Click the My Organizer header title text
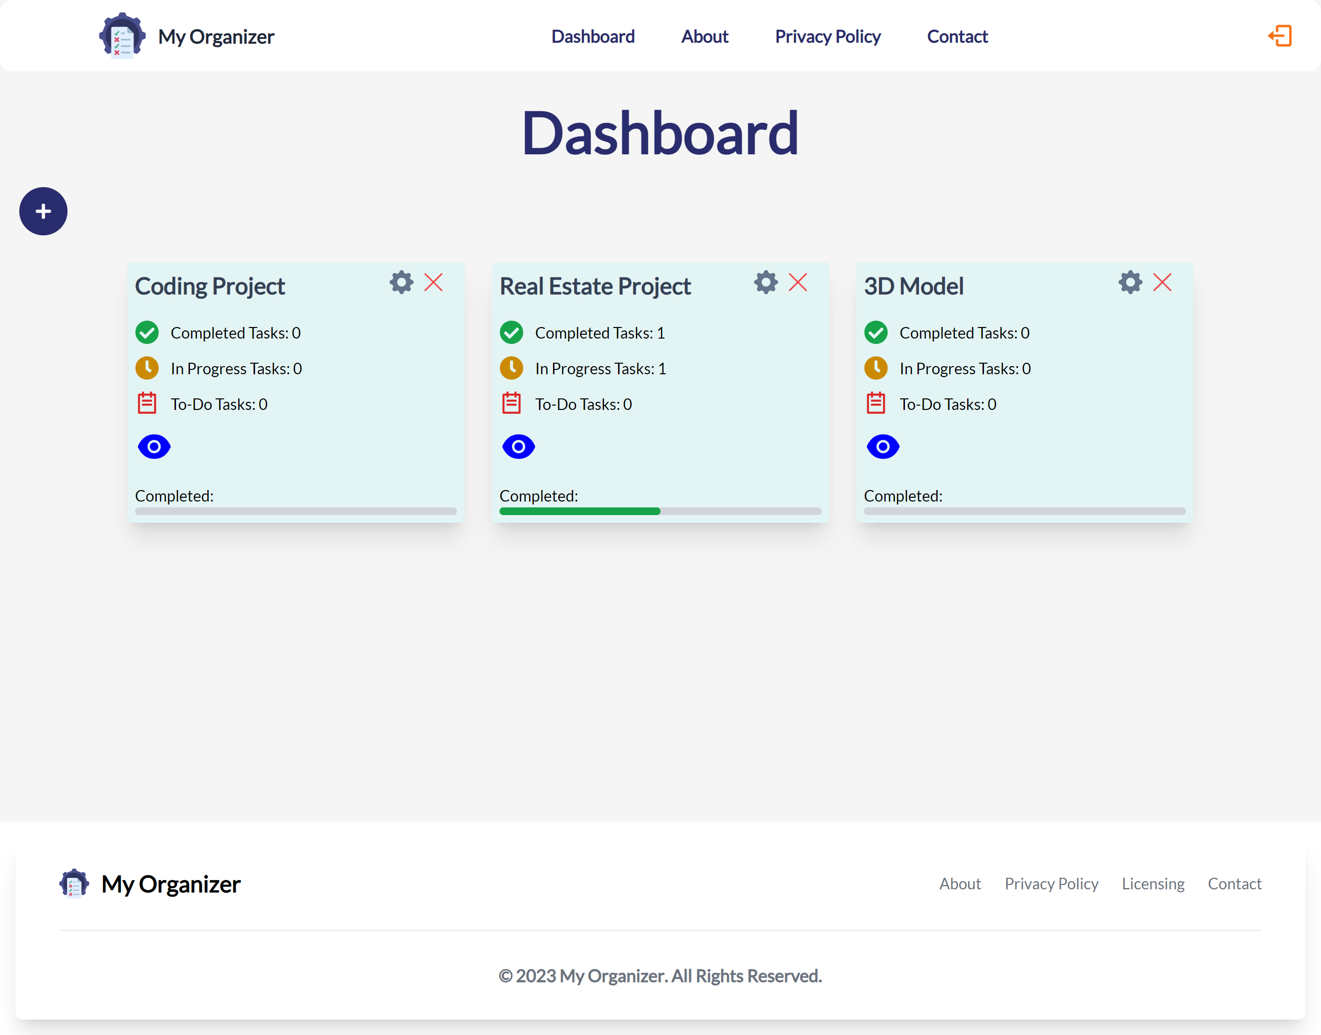1321x1035 pixels. (x=216, y=37)
